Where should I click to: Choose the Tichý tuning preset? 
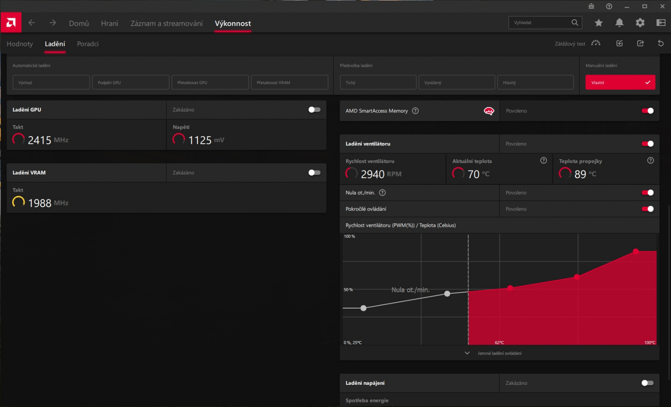click(x=378, y=82)
